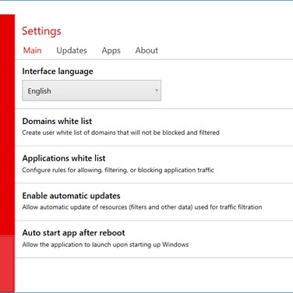Viewport: 293px width, 293px height.
Task: Open the Interface language dropdown showing English
Action: tap(91, 90)
